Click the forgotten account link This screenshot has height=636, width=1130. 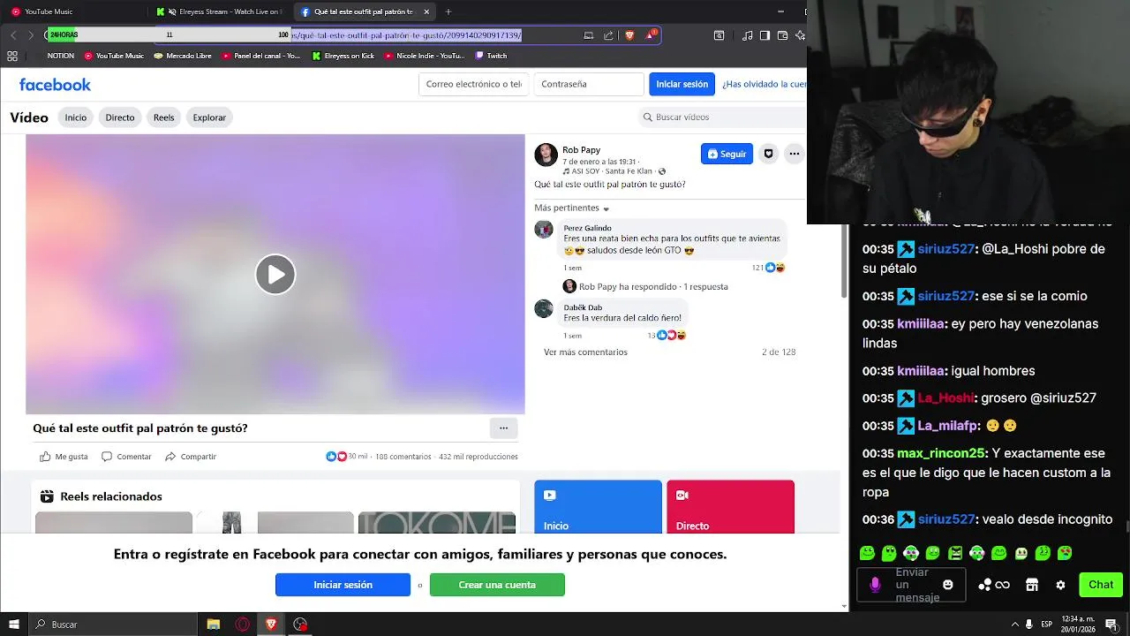click(764, 84)
